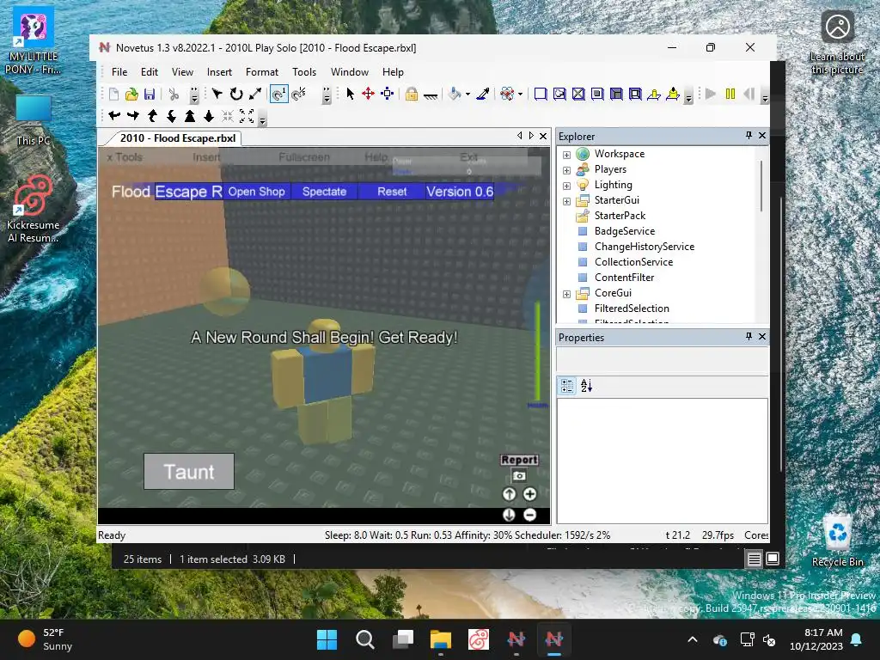
Task: Open the Edit menu
Action: tap(150, 72)
